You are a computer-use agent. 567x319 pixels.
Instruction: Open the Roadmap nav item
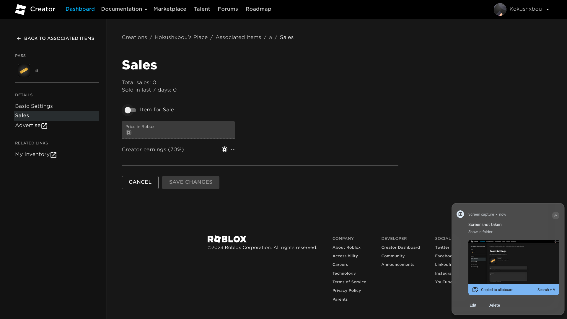pos(258,9)
